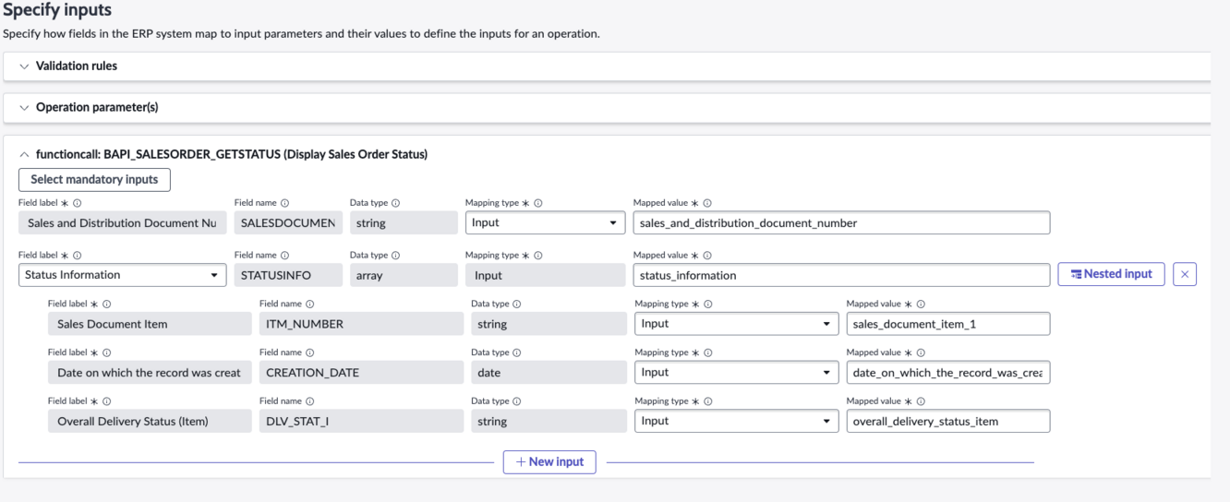
Task: Click info icon next to first Mapped value
Action: (x=707, y=203)
